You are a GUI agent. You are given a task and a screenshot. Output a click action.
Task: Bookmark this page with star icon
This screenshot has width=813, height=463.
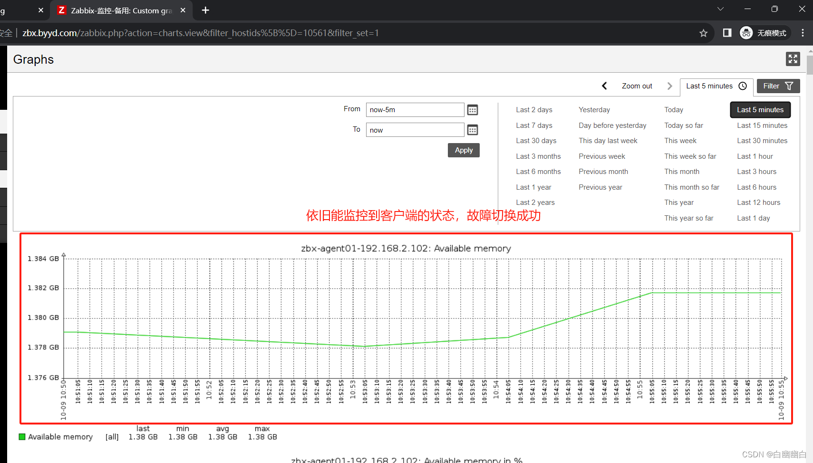703,33
